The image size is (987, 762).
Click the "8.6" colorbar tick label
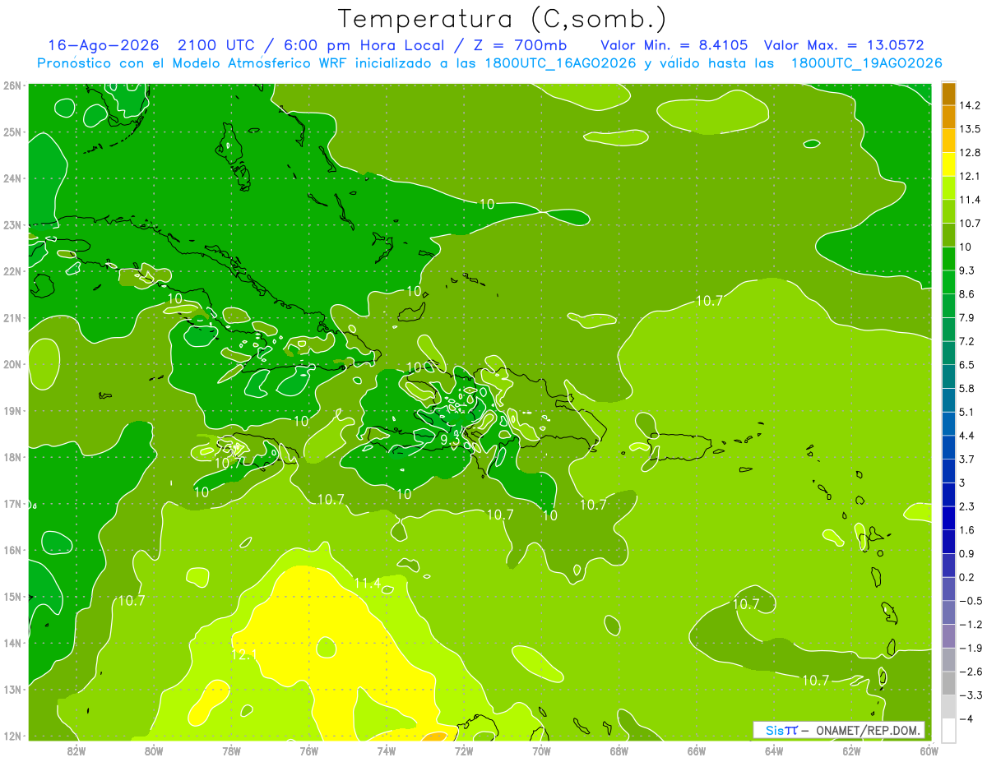[967, 294]
